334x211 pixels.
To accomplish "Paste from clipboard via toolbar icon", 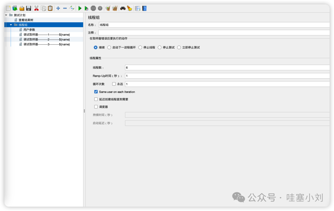I will coord(50,8).
